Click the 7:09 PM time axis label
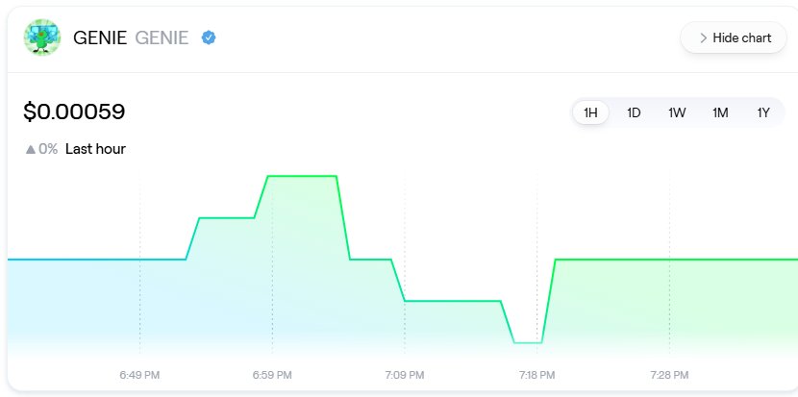This screenshot has height=397, width=798. point(405,374)
